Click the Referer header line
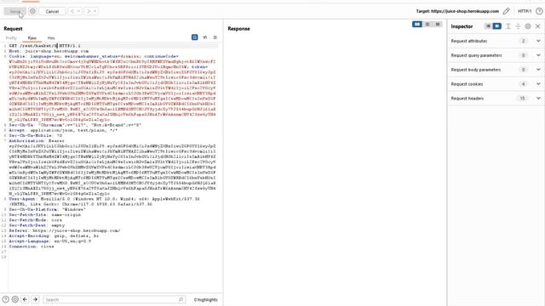 click(x=65, y=230)
